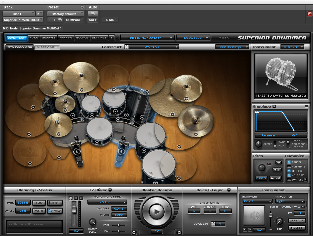313x236 pixels.
Task: Expand the Envelope section menu arrow
Action: 274,107
